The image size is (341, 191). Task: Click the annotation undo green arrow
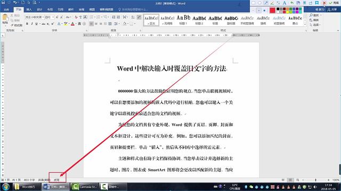292,3
